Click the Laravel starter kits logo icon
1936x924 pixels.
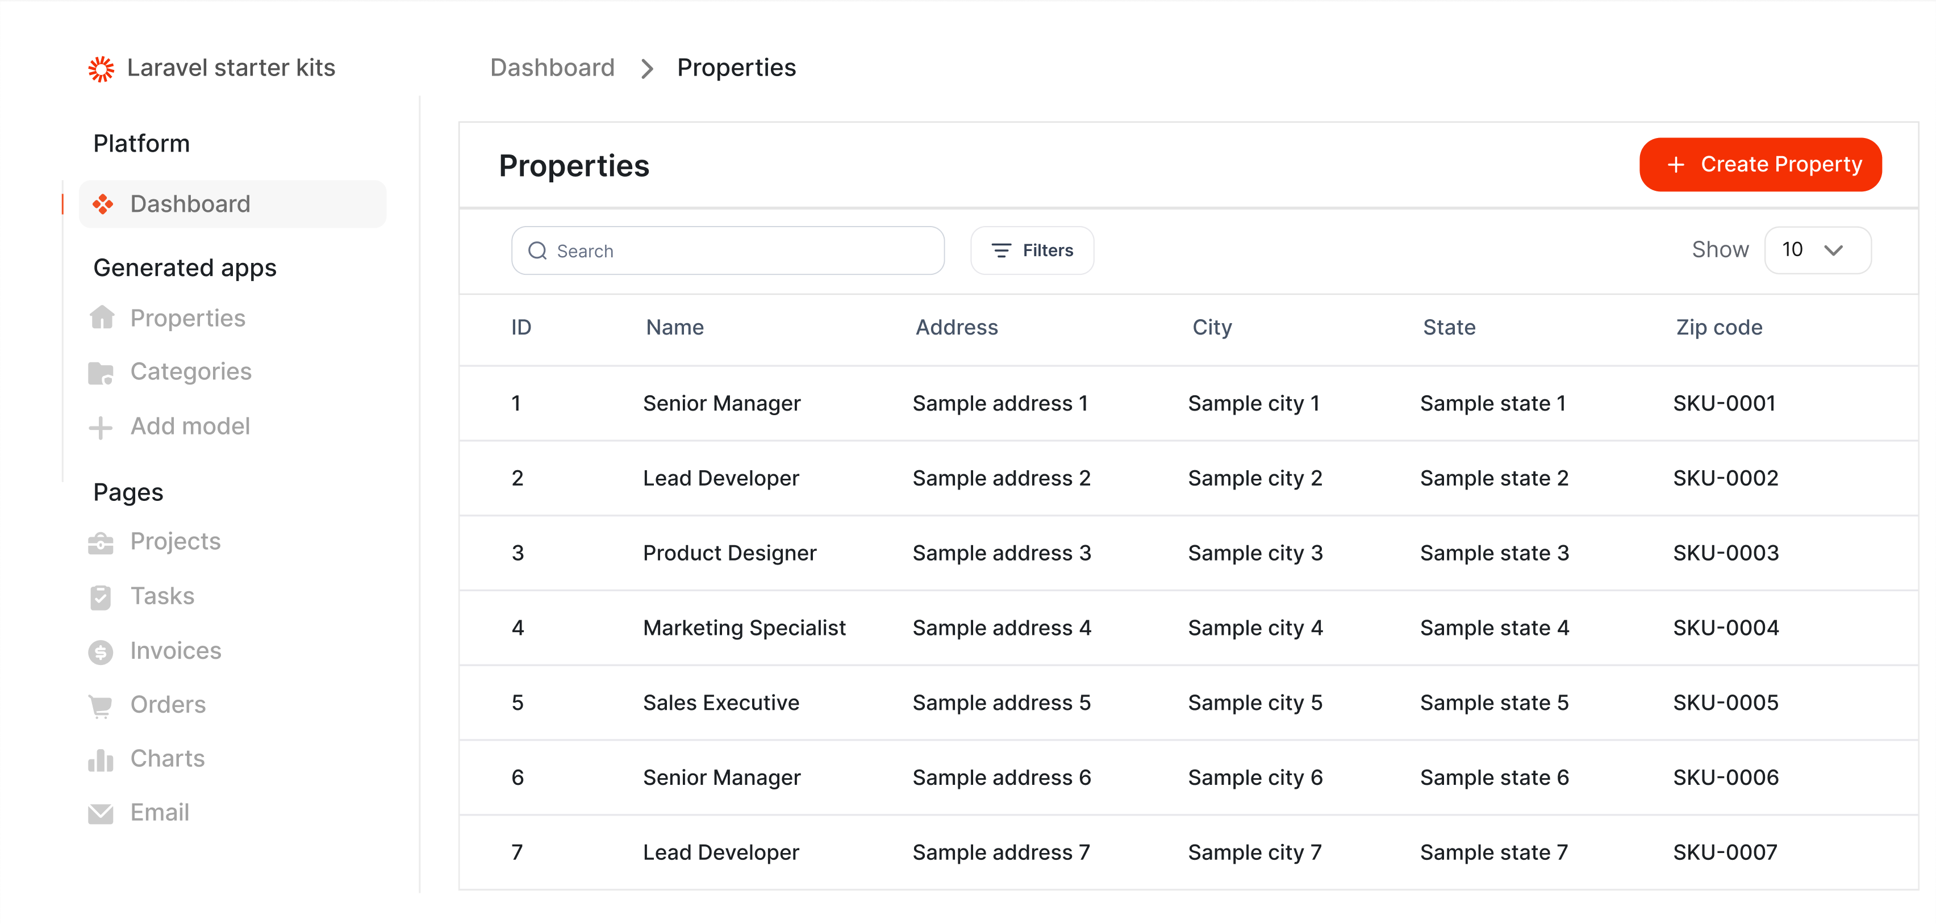pos(101,68)
